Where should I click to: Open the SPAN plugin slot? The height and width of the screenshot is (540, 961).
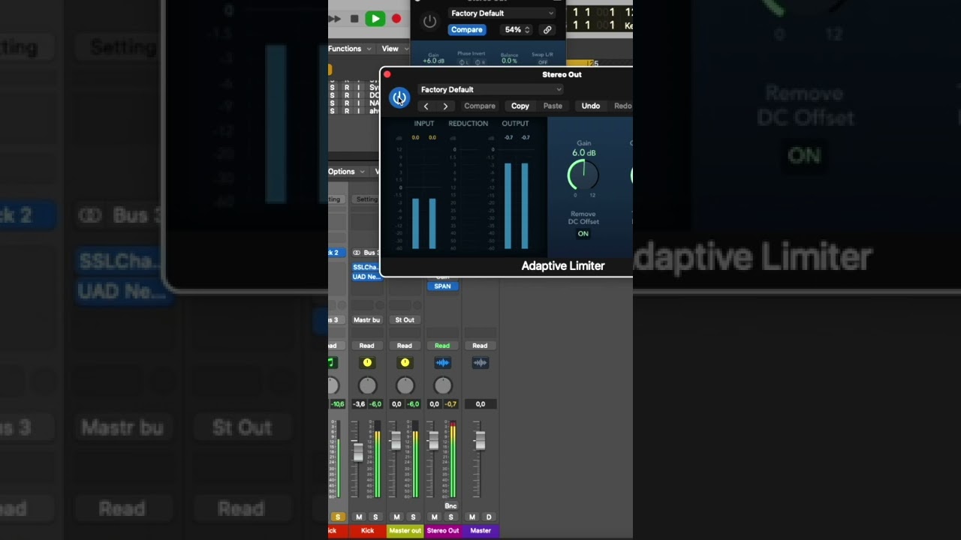442,286
